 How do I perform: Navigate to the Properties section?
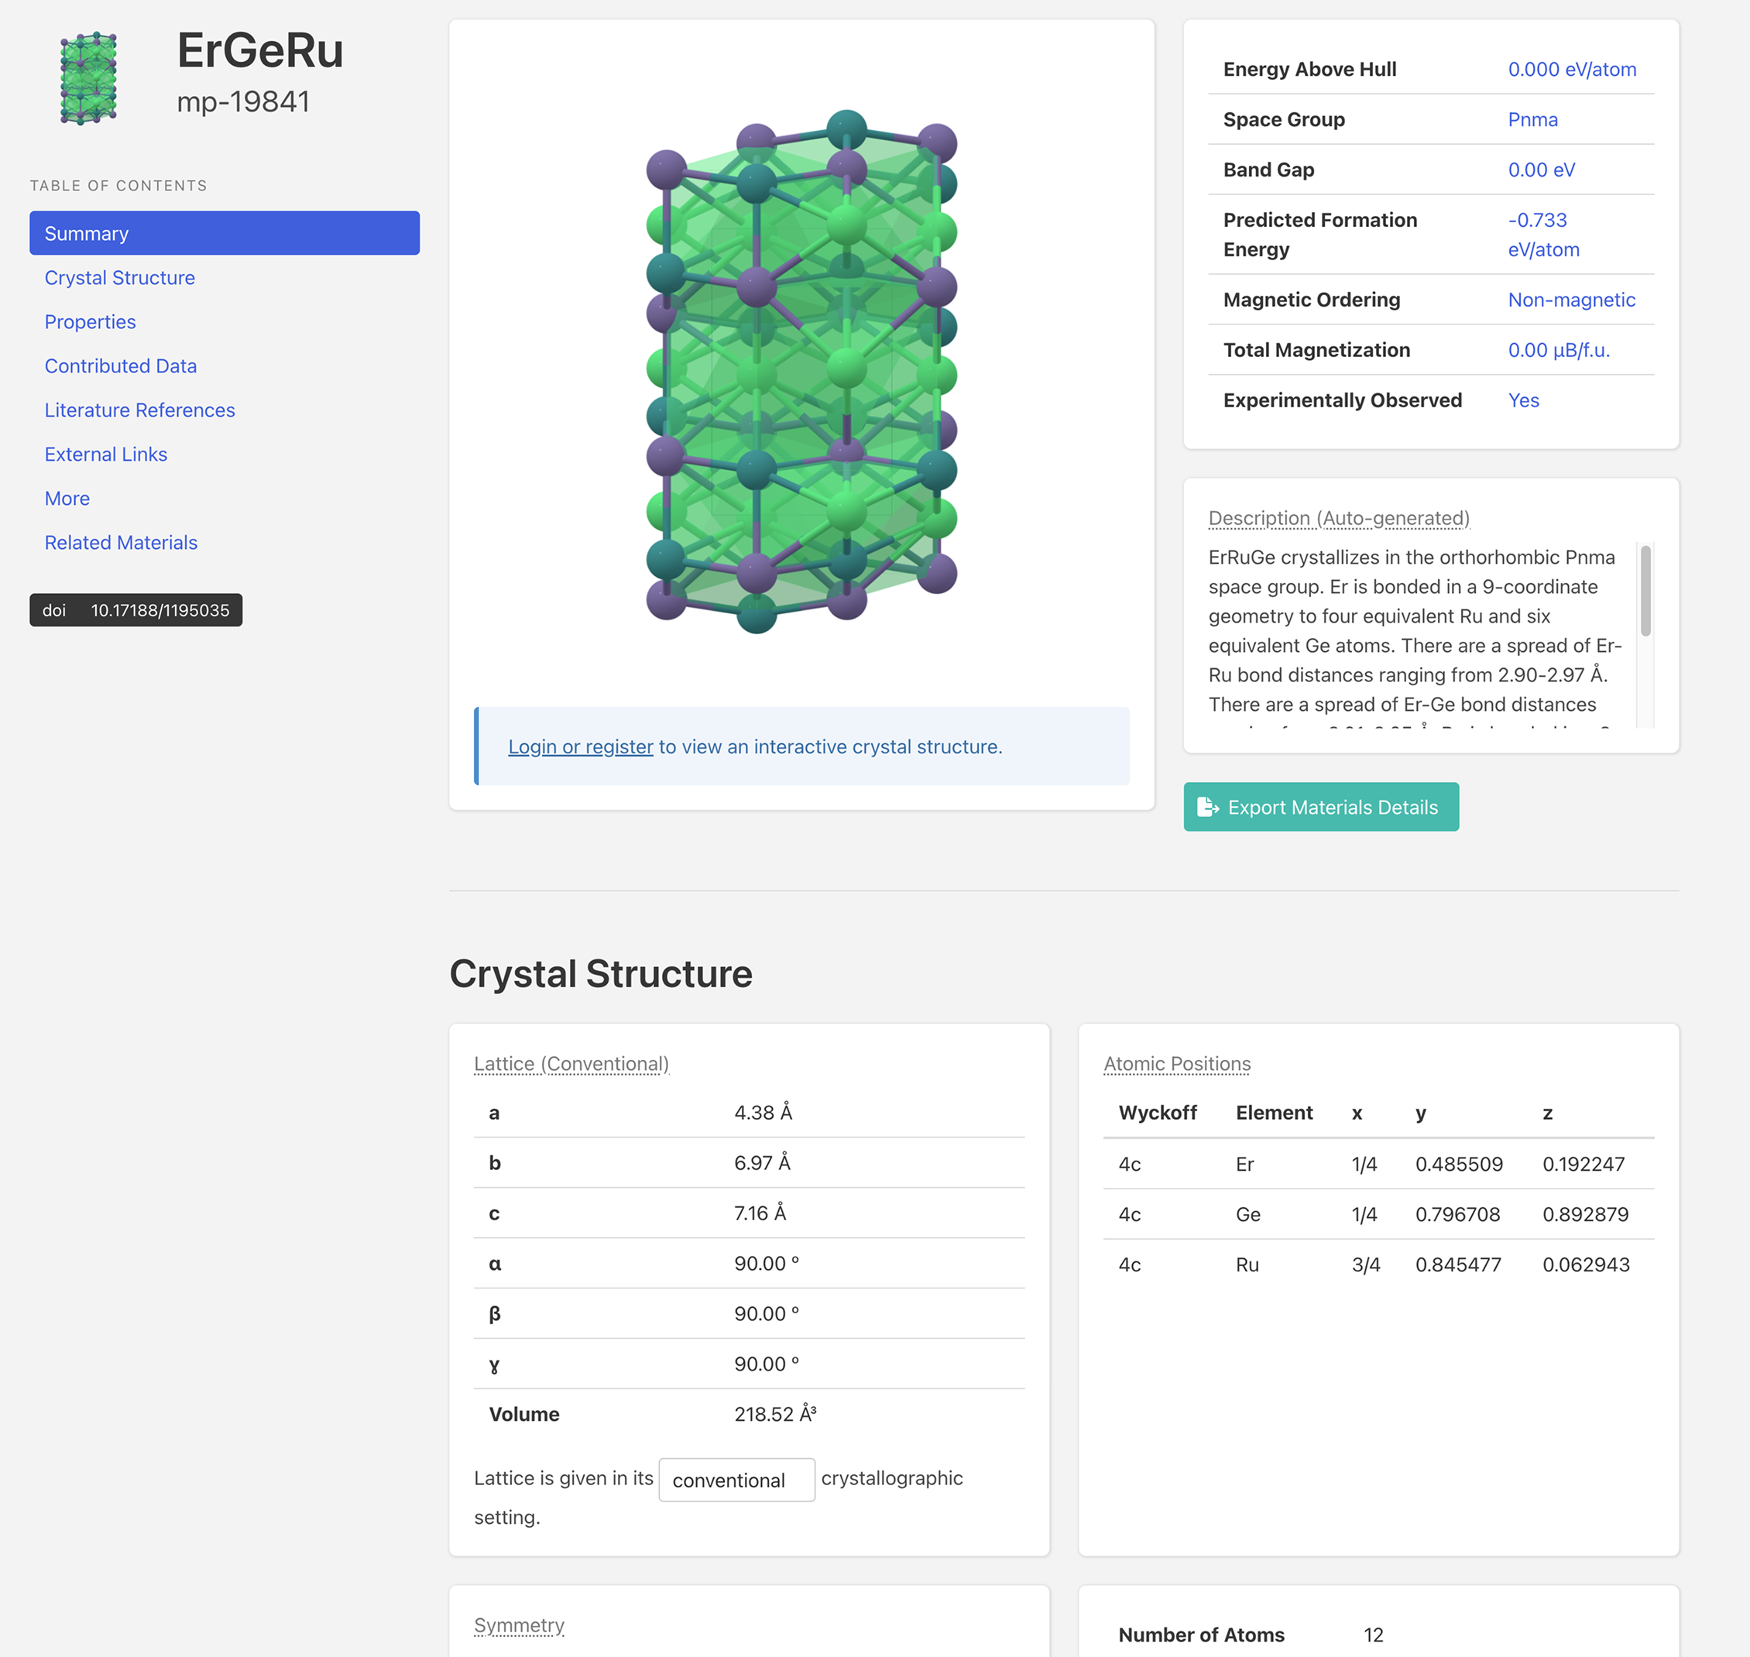tap(89, 321)
